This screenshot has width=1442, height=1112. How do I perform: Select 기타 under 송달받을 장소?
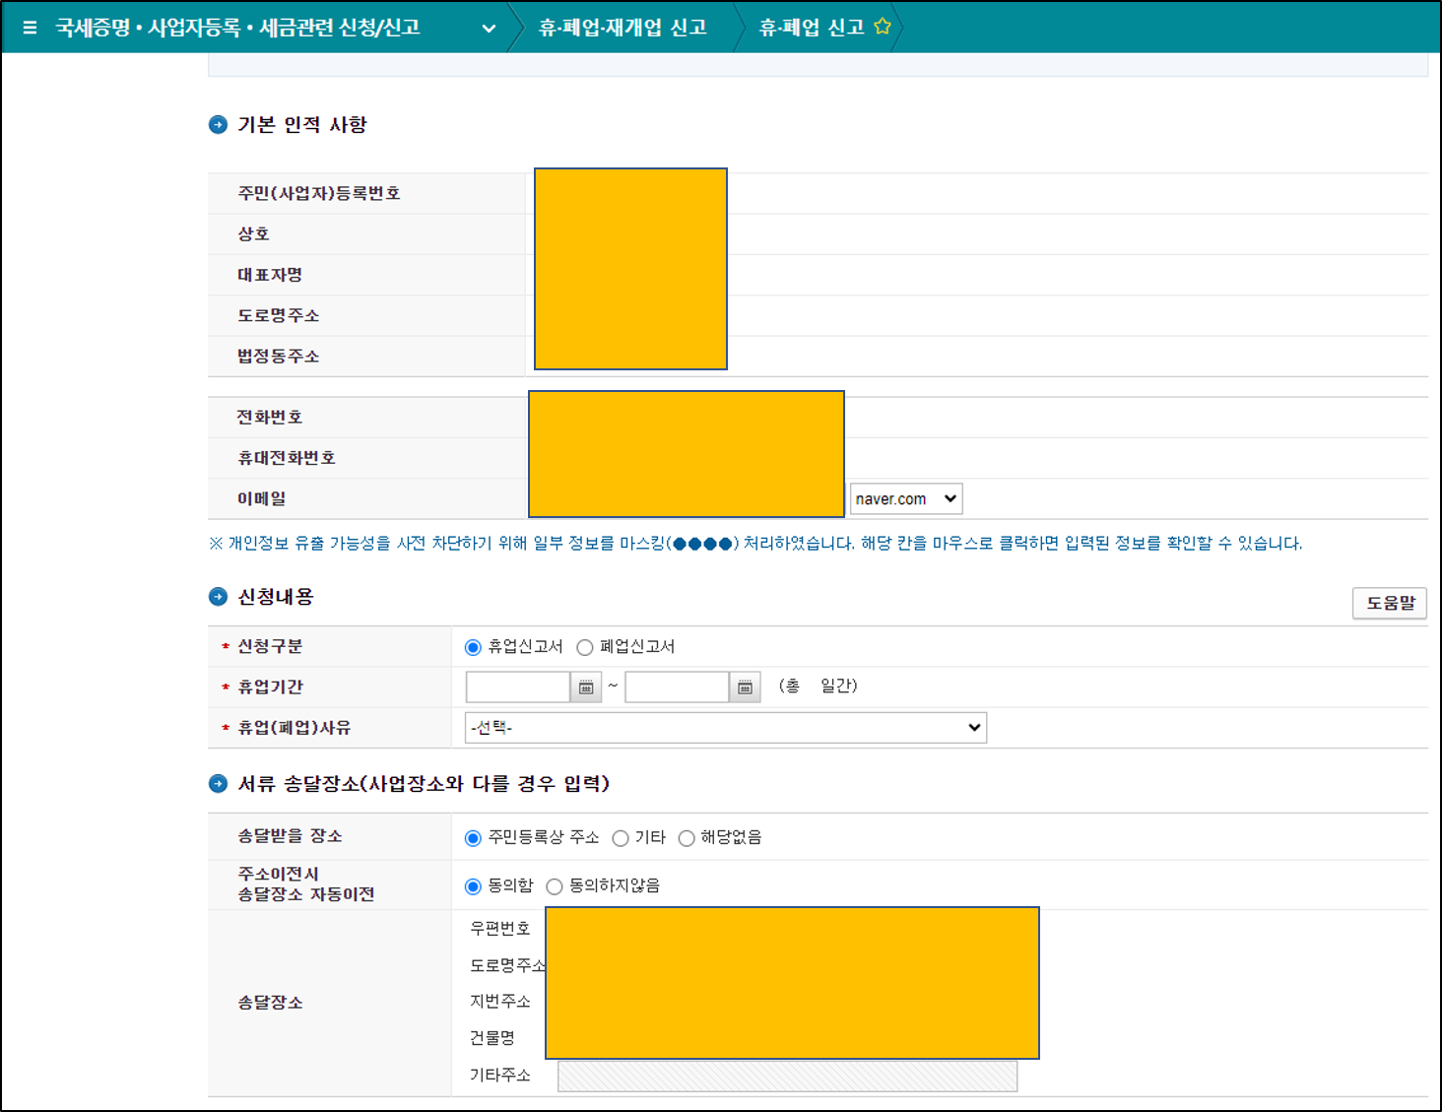click(x=621, y=838)
